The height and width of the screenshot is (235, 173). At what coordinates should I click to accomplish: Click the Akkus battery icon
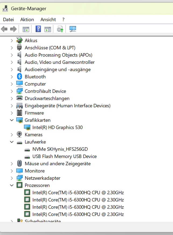click(19, 41)
